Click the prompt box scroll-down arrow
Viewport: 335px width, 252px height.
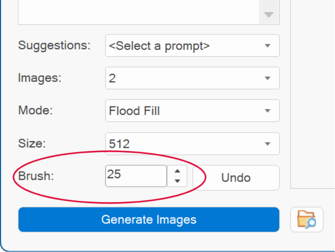click(x=269, y=15)
